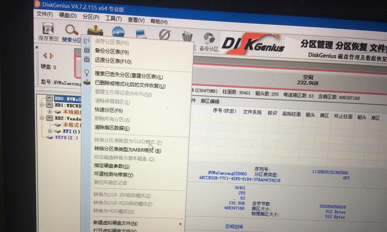Viewport: 387px width, 232px height.
Task: Click the HD0 disk icon in tree
Action: tap(49, 98)
